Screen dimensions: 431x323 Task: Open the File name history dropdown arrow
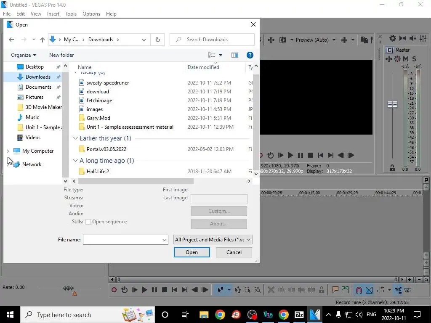pos(165,240)
